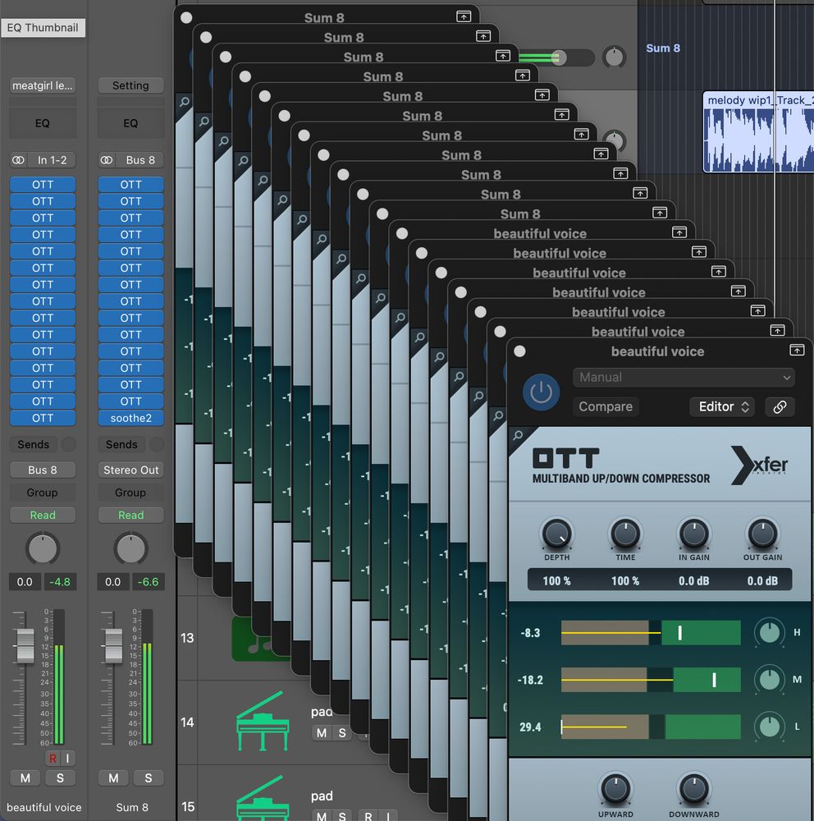Click the sidechain link icon next to Editor
The image size is (814, 821).
pyautogui.click(x=780, y=406)
